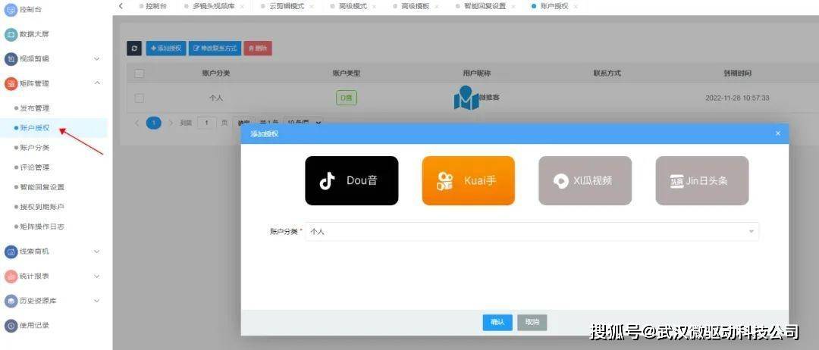Expand the 历史资源库 menu chevron

96,301
